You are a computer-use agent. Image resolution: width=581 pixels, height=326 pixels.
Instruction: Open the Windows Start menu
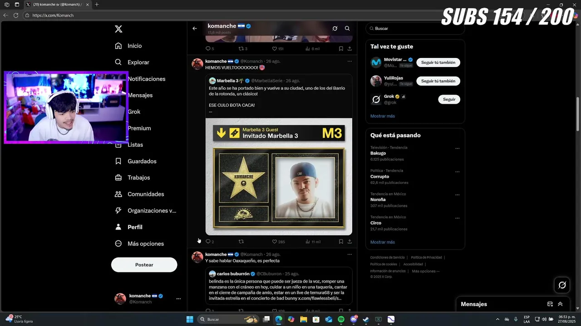pos(190,319)
